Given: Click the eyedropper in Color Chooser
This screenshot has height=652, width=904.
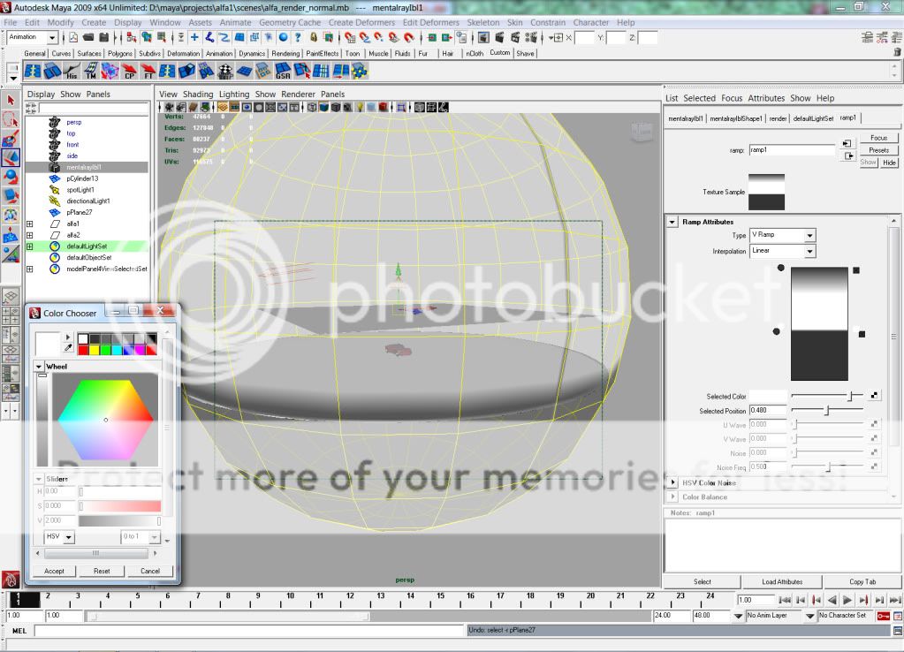Looking at the screenshot, I should point(68,348).
